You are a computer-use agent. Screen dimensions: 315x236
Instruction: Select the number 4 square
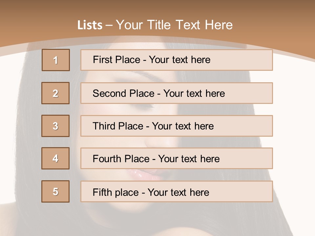pos(55,158)
